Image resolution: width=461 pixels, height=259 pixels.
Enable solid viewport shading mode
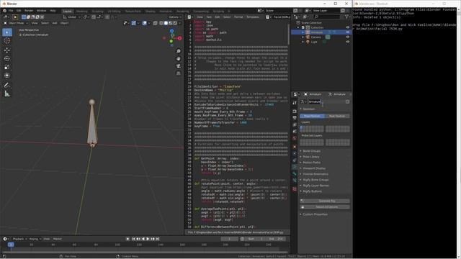(166, 23)
